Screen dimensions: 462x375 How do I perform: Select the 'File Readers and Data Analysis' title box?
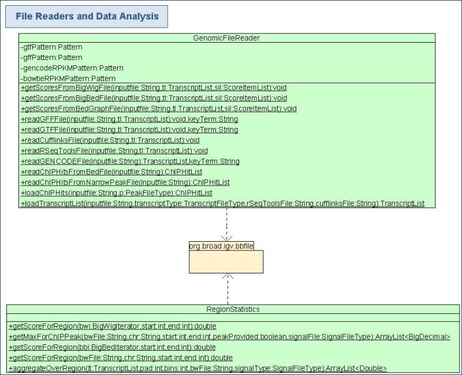click(x=87, y=17)
